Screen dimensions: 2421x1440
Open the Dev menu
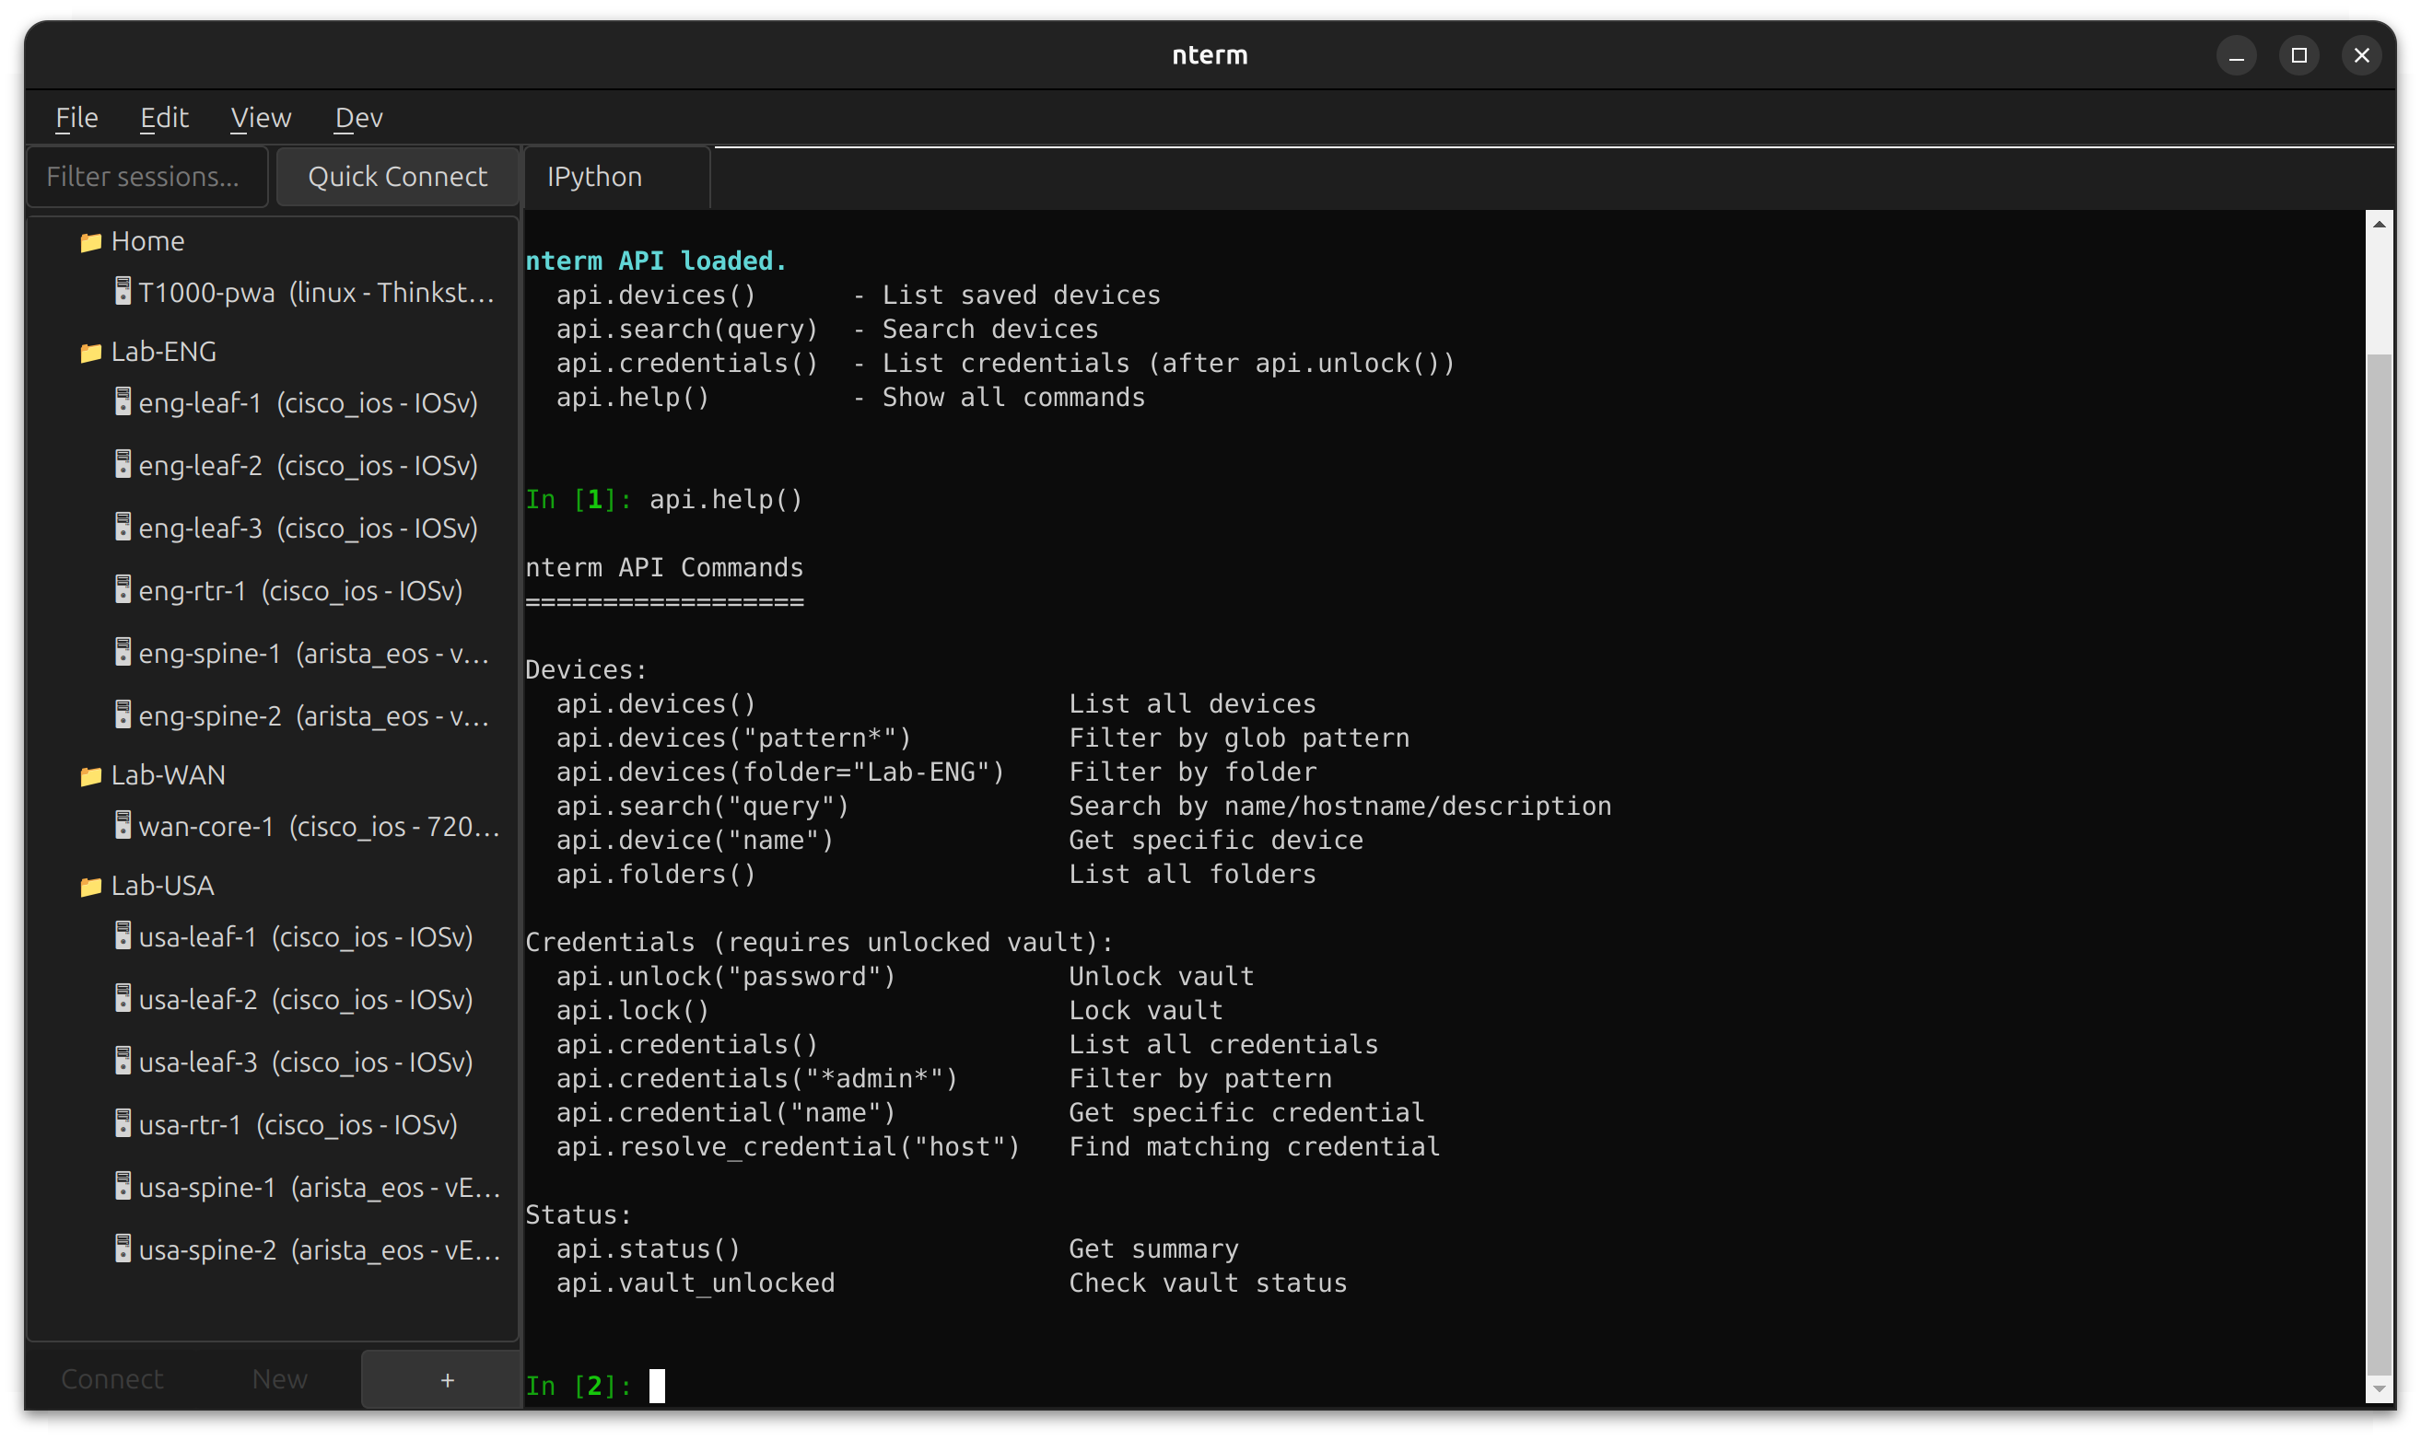[x=358, y=116]
